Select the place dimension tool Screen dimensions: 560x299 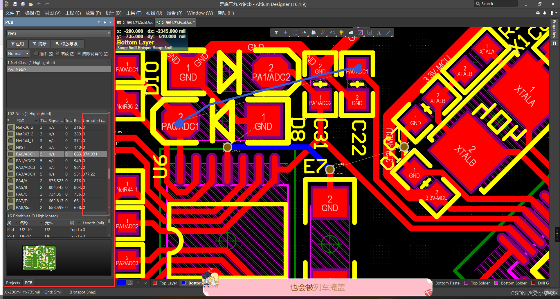pyautogui.click(x=369, y=33)
